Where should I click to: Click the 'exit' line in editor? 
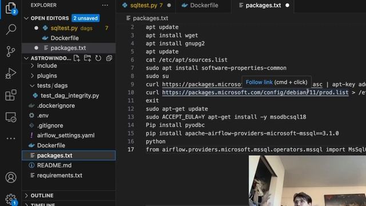click(152, 101)
